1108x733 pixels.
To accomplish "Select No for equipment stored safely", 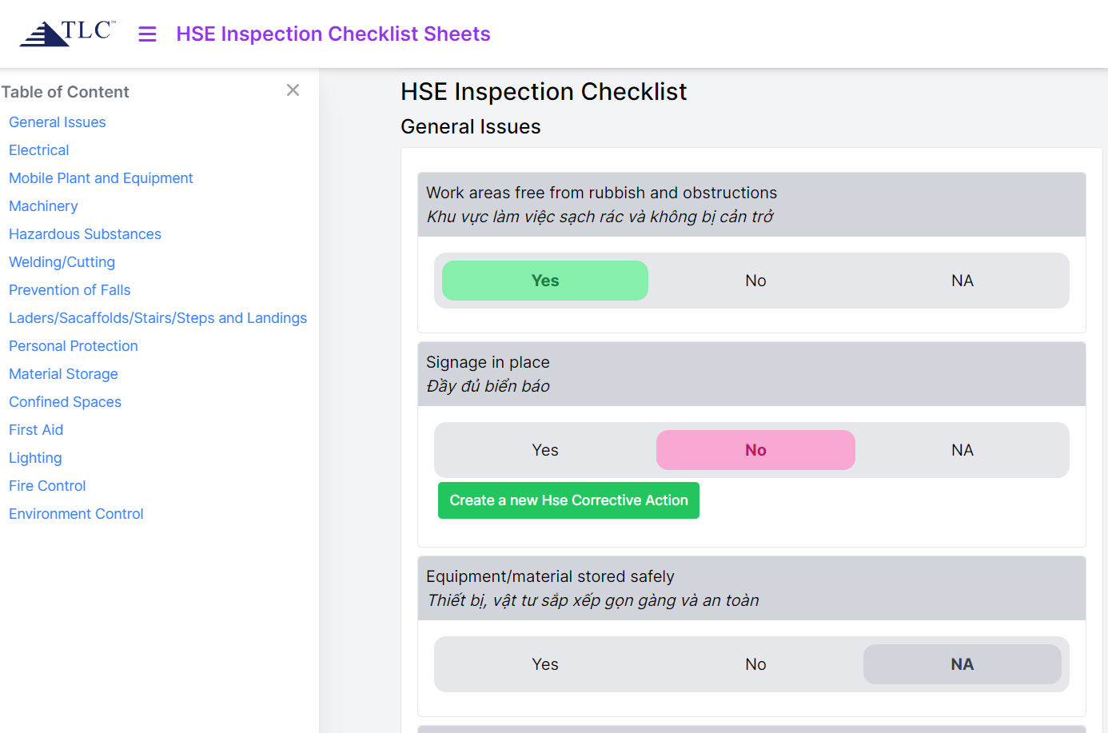I will pos(755,664).
